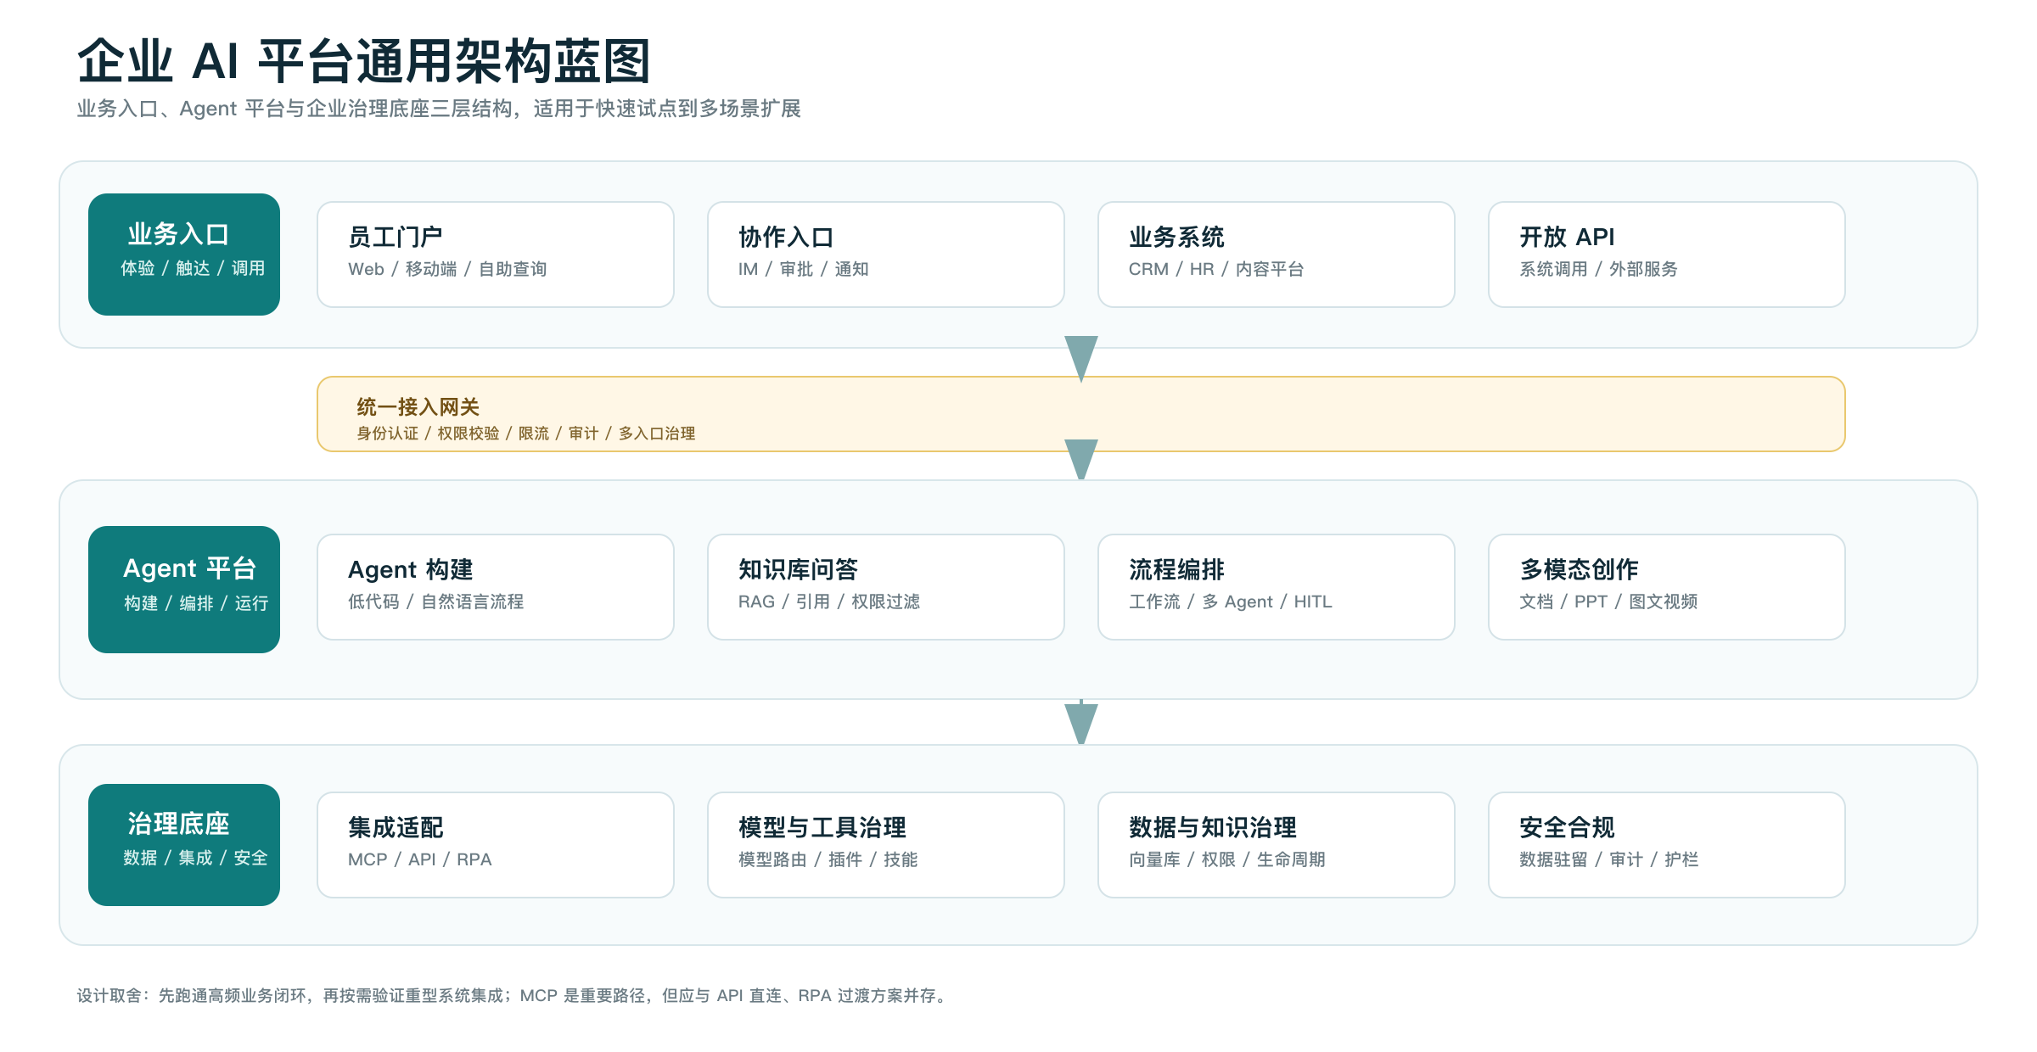Select the 统一接入网关 gateway bar

click(x=1081, y=414)
